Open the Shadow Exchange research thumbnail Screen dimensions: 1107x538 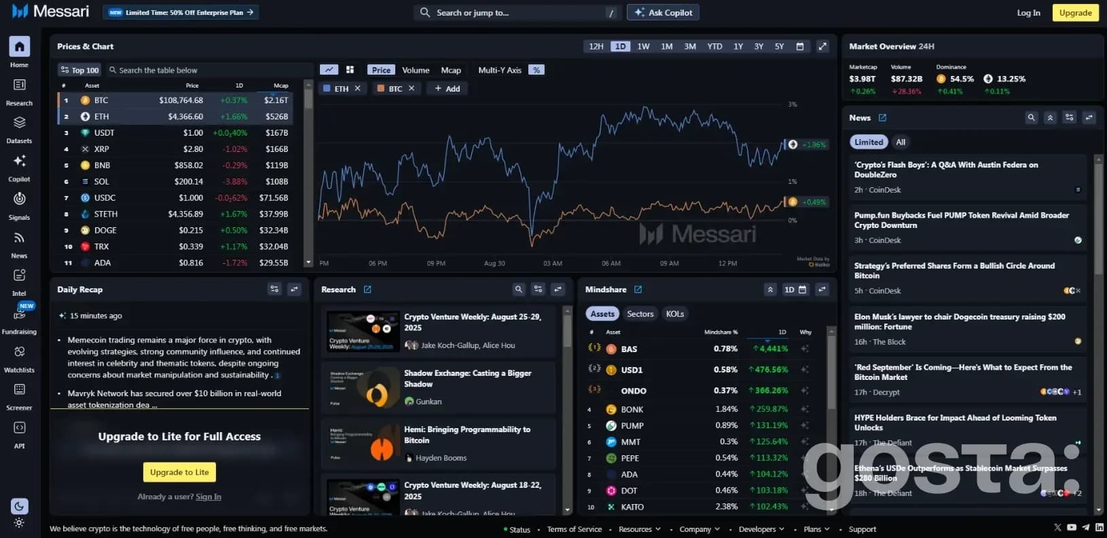click(363, 387)
